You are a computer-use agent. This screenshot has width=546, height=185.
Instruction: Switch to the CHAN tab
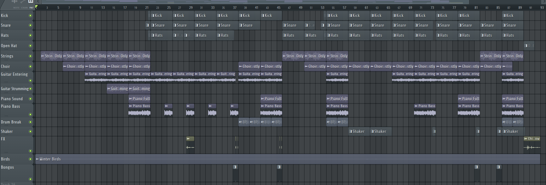[x=24, y=8]
